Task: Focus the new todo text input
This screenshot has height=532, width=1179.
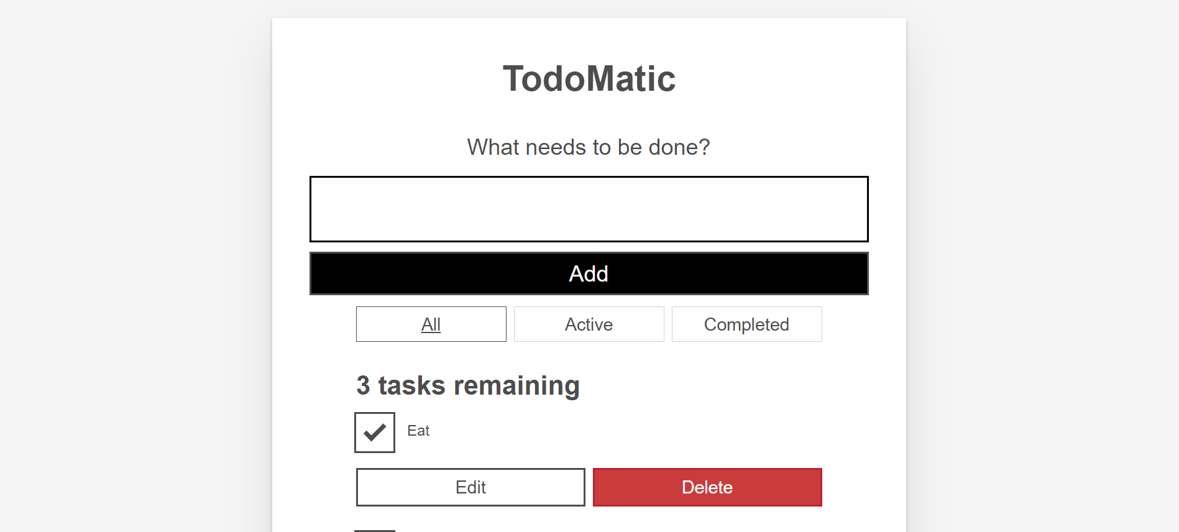Action: pyautogui.click(x=589, y=209)
